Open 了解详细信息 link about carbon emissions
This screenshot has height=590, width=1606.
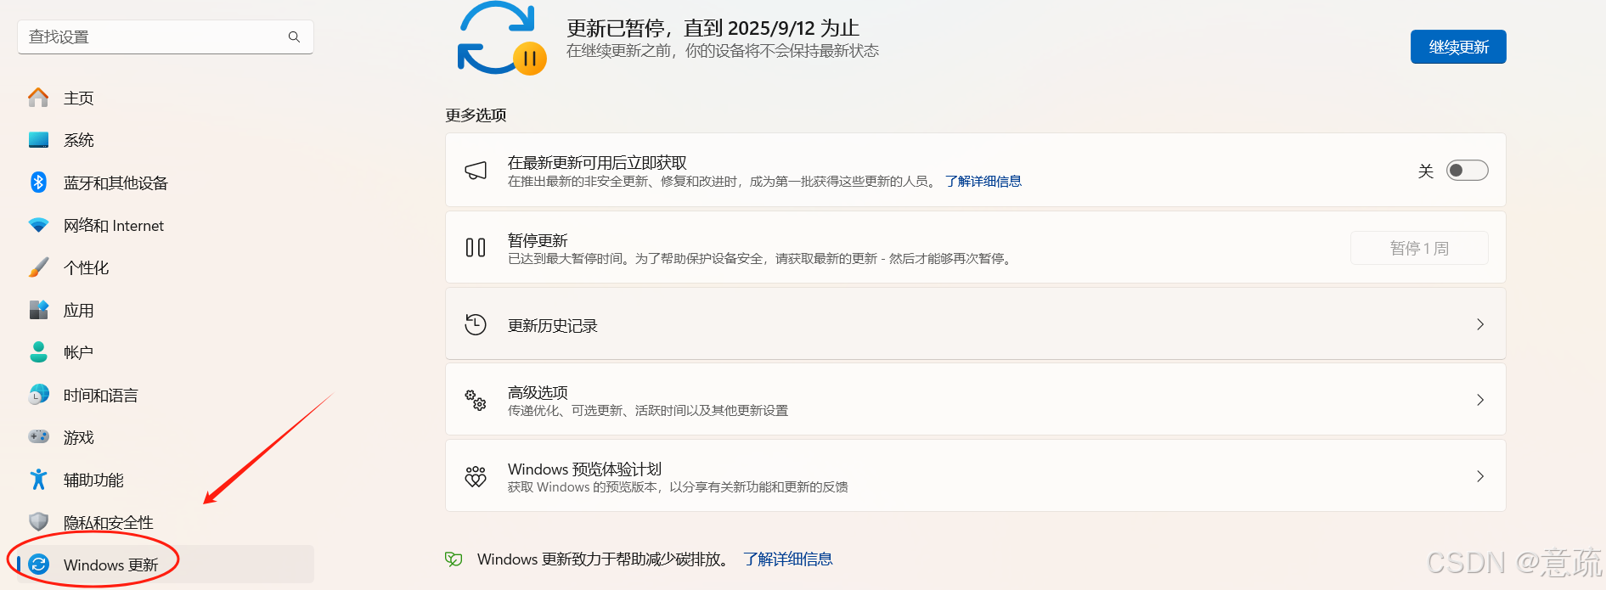click(x=787, y=559)
